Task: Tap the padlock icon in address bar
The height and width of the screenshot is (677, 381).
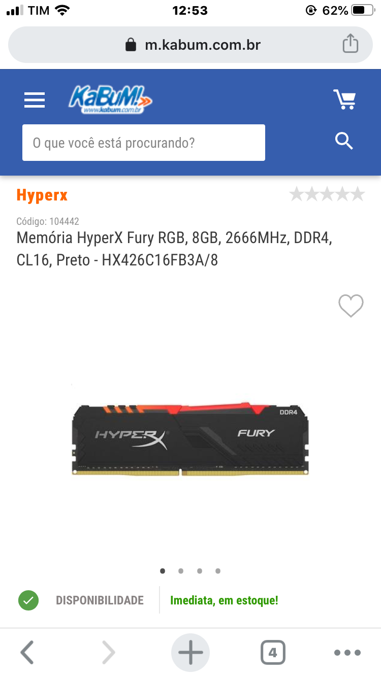Action: (x=131, y=45)
